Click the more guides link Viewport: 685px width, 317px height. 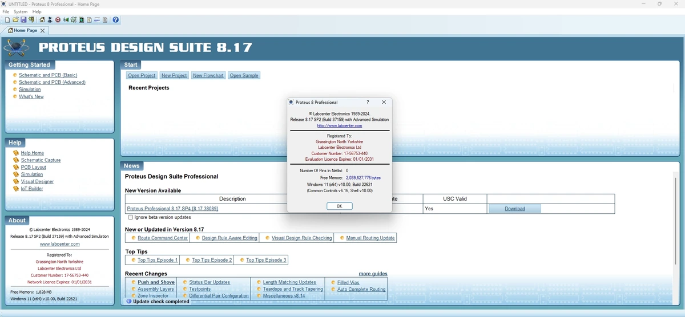pyautogui.click(x=373, y=274)
